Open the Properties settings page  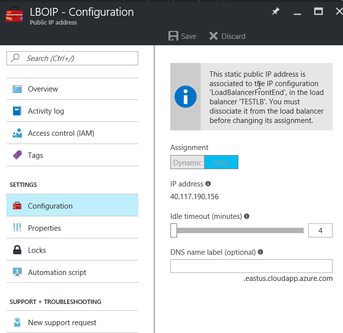coord(44,228)
